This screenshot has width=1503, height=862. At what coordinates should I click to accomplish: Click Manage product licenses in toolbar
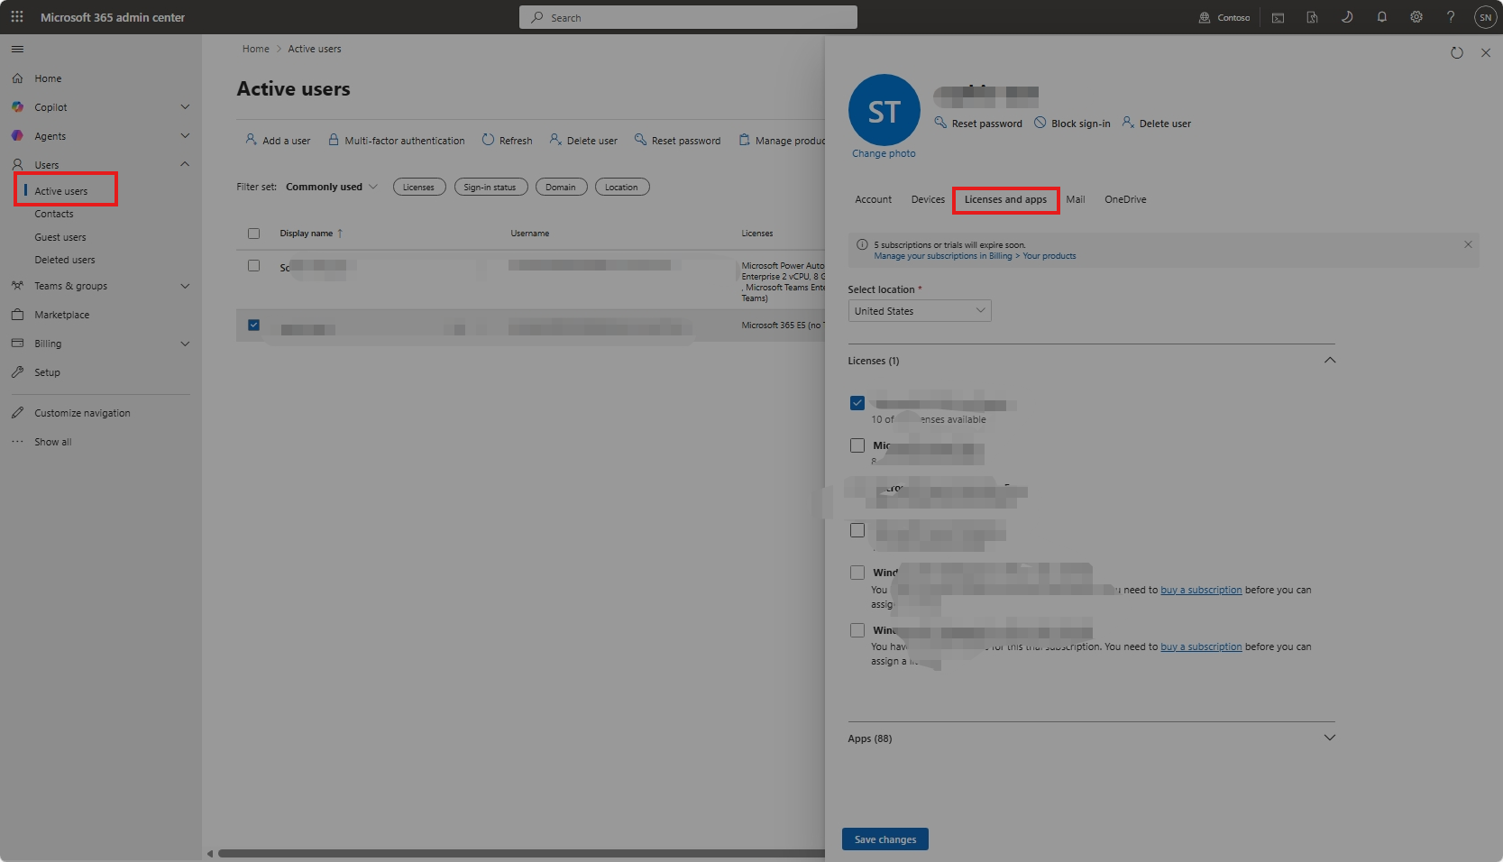coord(782,141)
